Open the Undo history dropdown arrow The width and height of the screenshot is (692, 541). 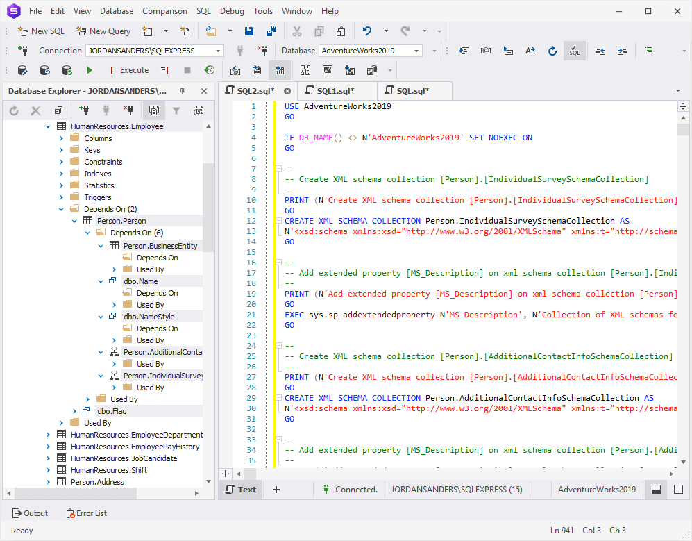(386, 31)
